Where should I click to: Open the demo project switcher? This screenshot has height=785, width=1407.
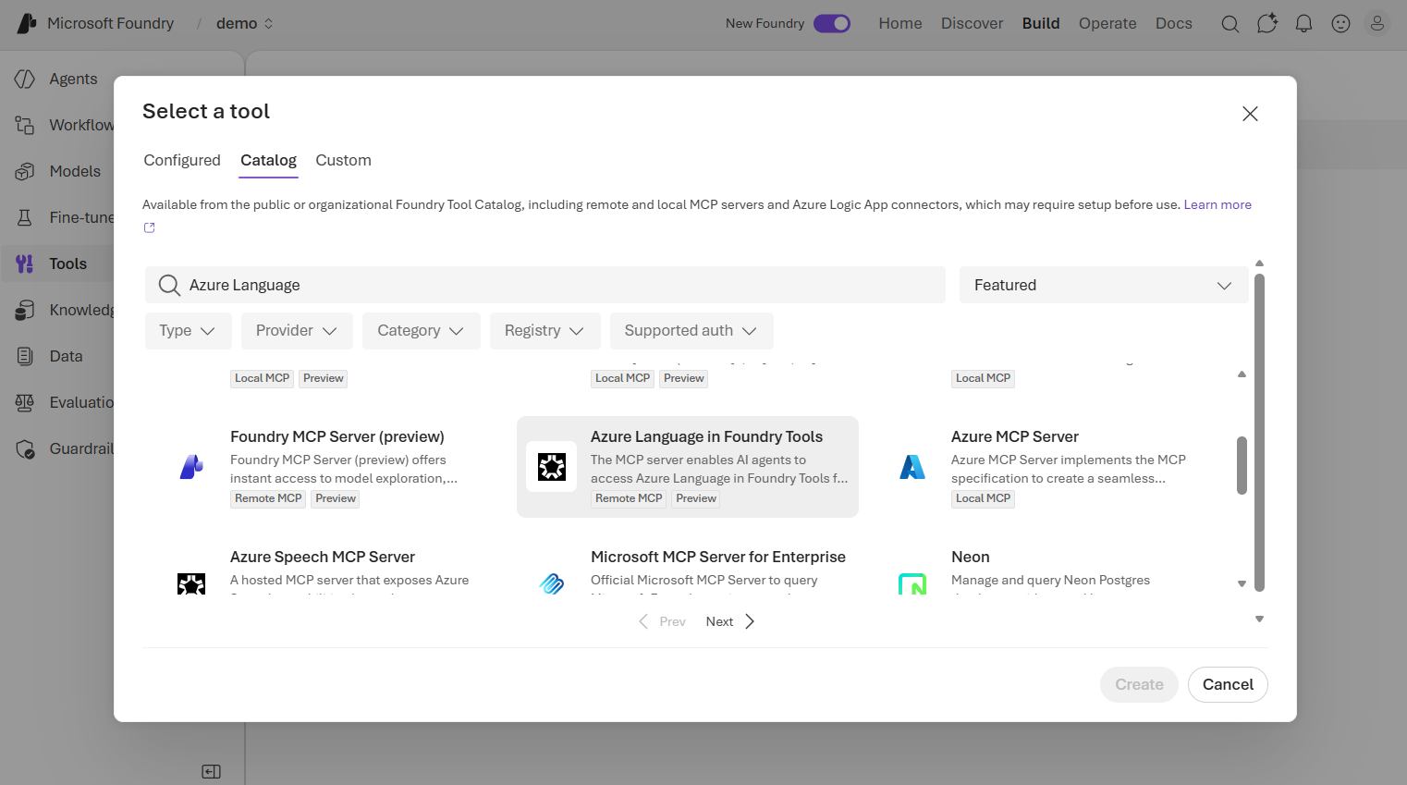tap(245, 23)
